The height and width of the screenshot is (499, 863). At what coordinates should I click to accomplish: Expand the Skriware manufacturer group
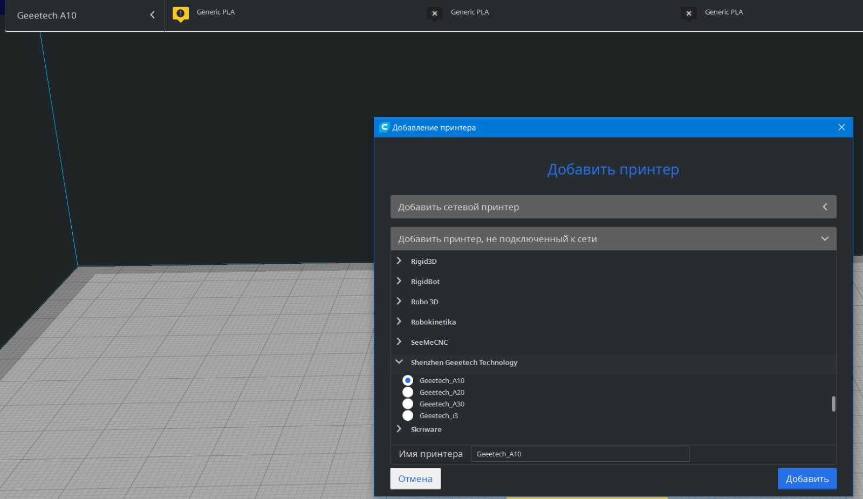(399, 429)
